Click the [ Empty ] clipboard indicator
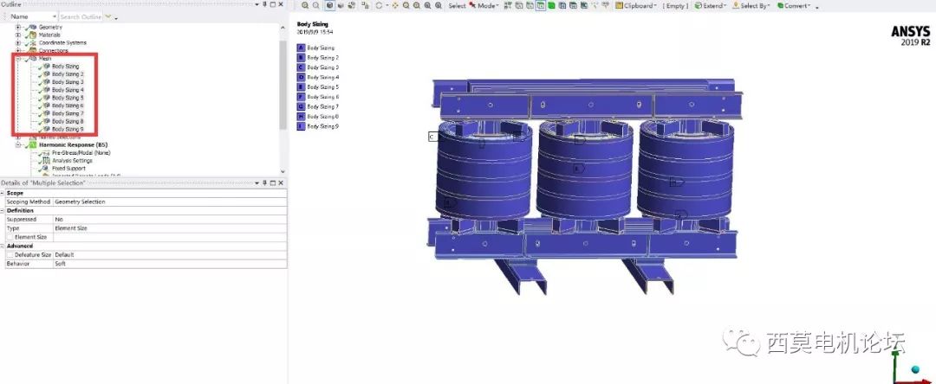 coord(675,6)
